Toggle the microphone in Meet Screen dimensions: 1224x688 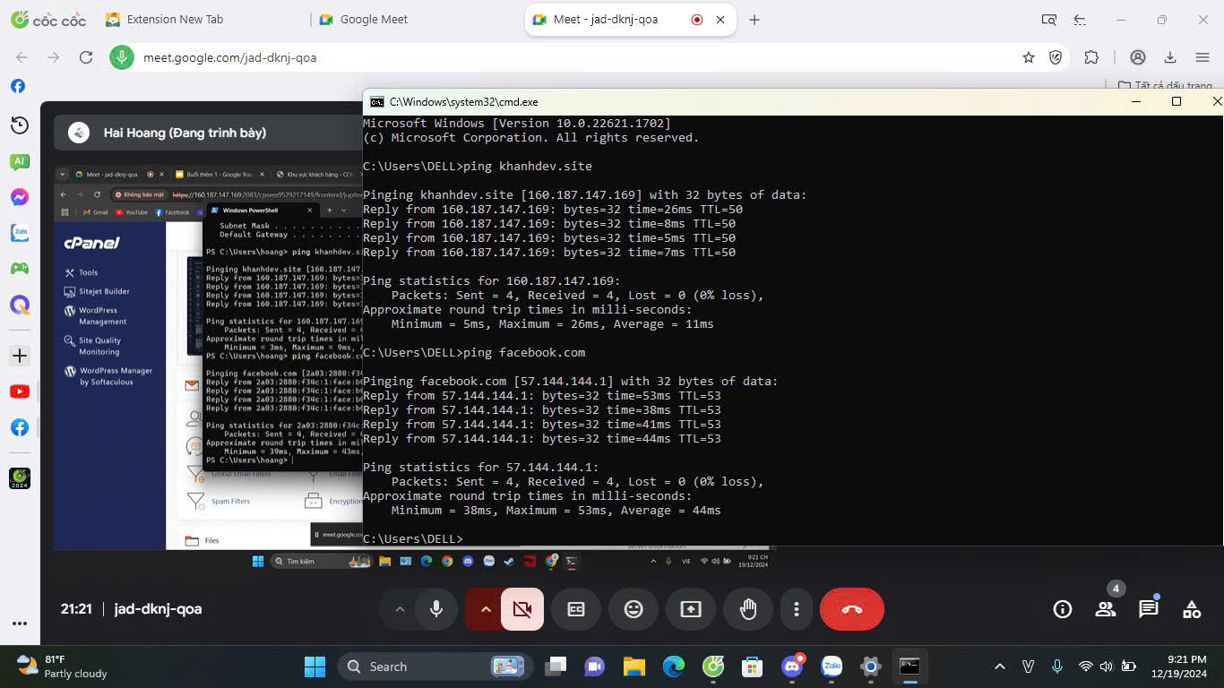[x=436, y=609]
